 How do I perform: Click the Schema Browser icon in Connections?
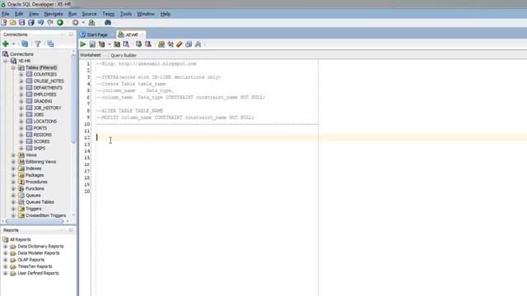click(x=50, y=44)
